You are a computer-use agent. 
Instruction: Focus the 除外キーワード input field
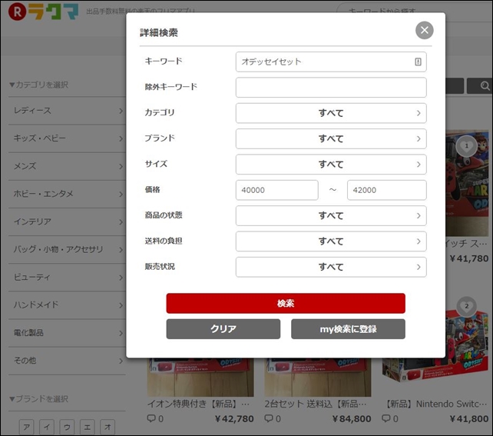coord(331,88)
